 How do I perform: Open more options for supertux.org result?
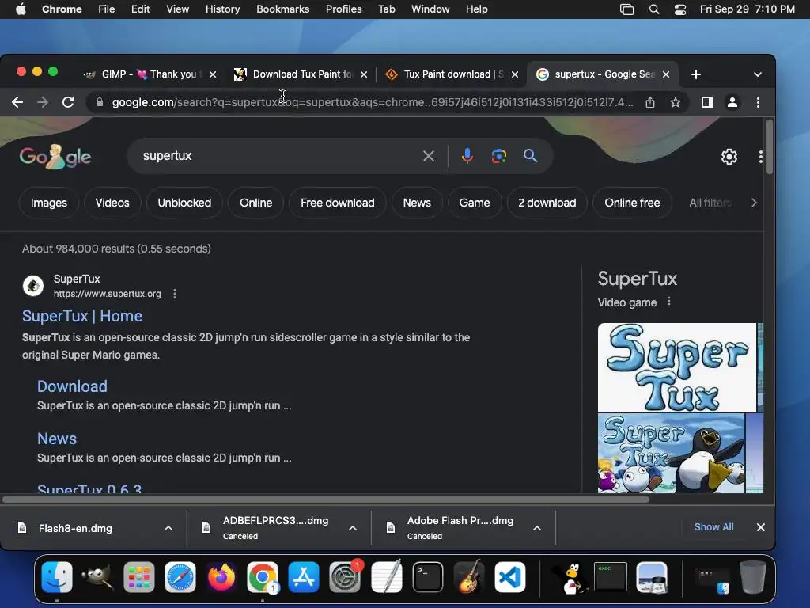pos(175,294)
